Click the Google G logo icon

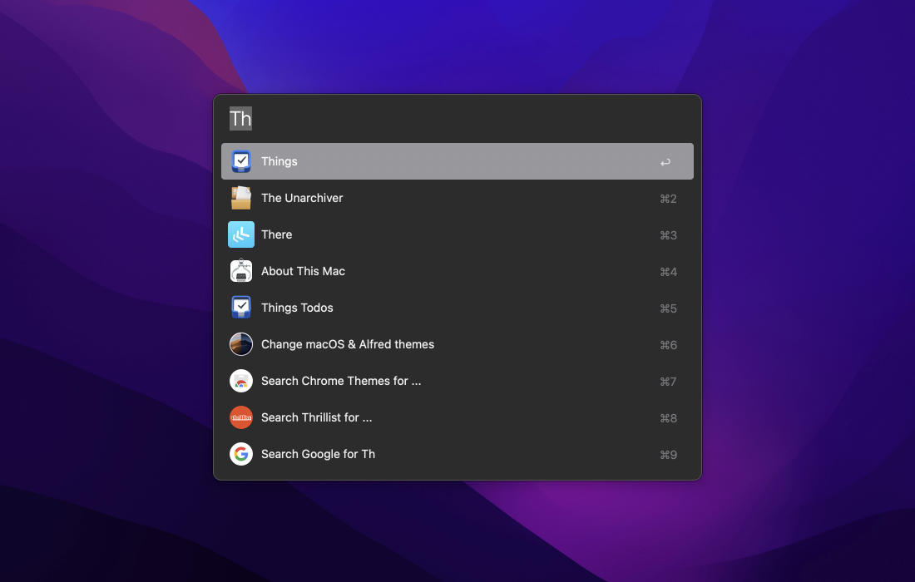(x=241, y=454)
